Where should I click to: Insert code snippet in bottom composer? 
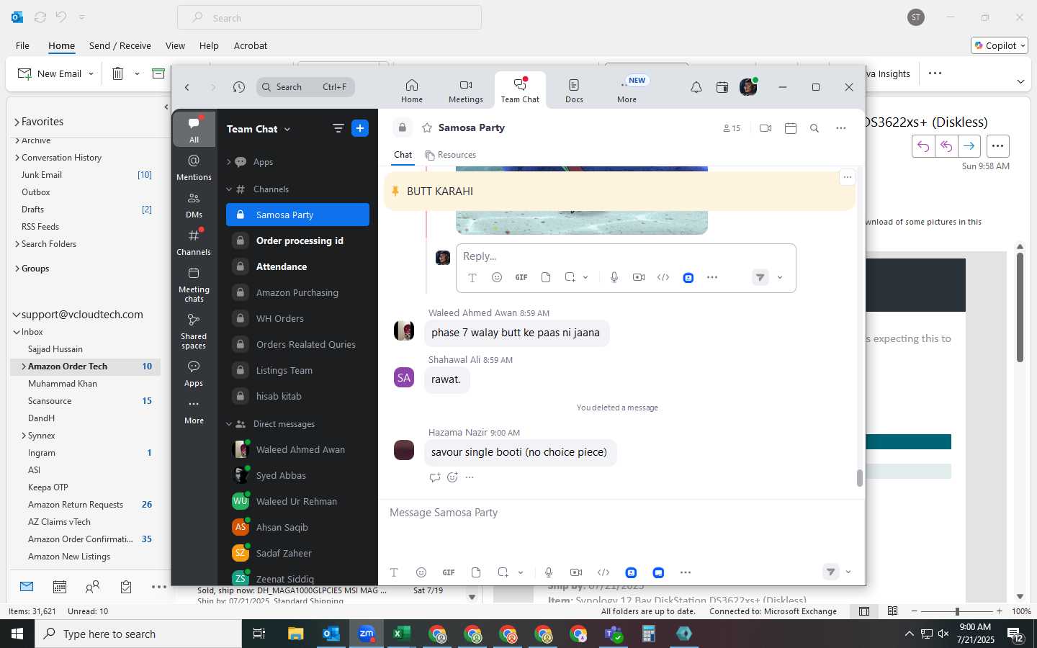coord(603,572)
